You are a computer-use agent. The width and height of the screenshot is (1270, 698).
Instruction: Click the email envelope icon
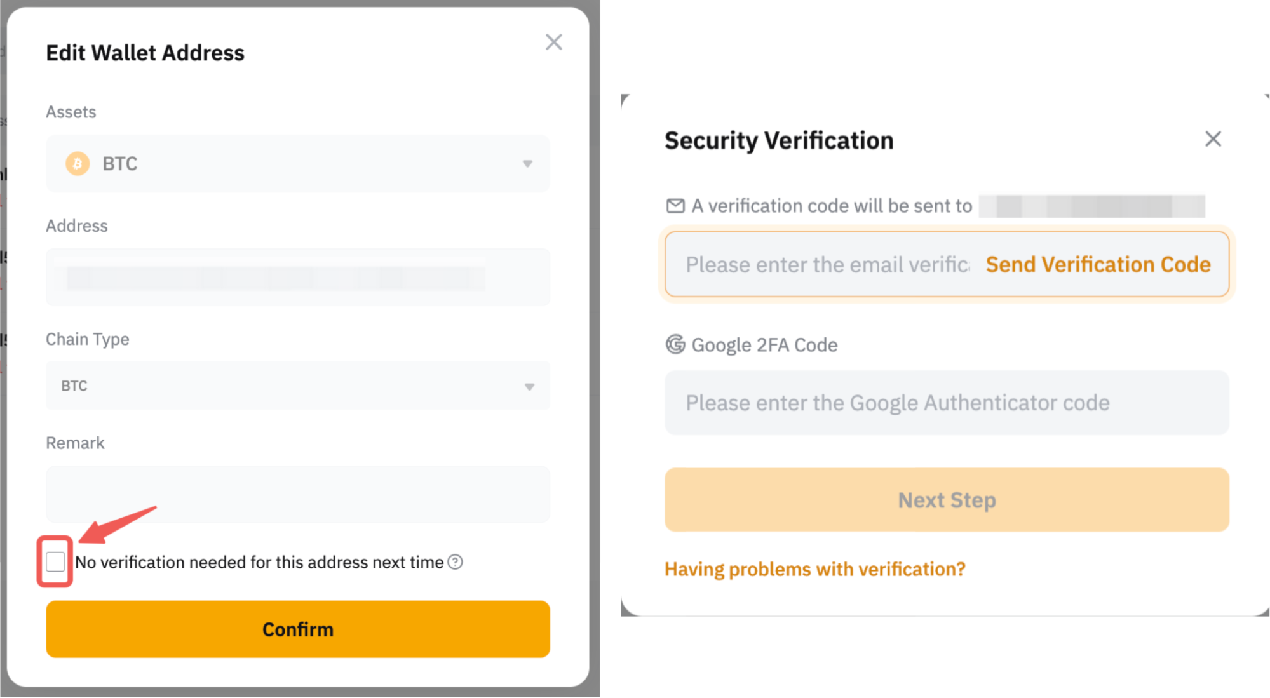(675, 206)
